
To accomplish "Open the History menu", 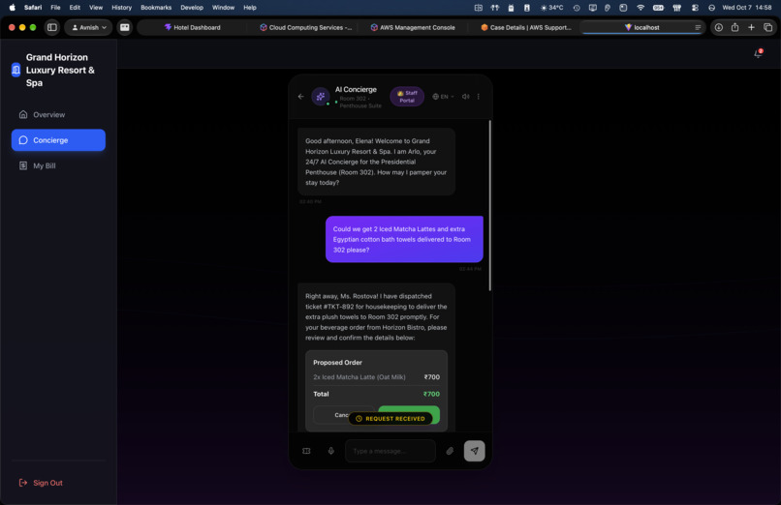I will (121, 8).
